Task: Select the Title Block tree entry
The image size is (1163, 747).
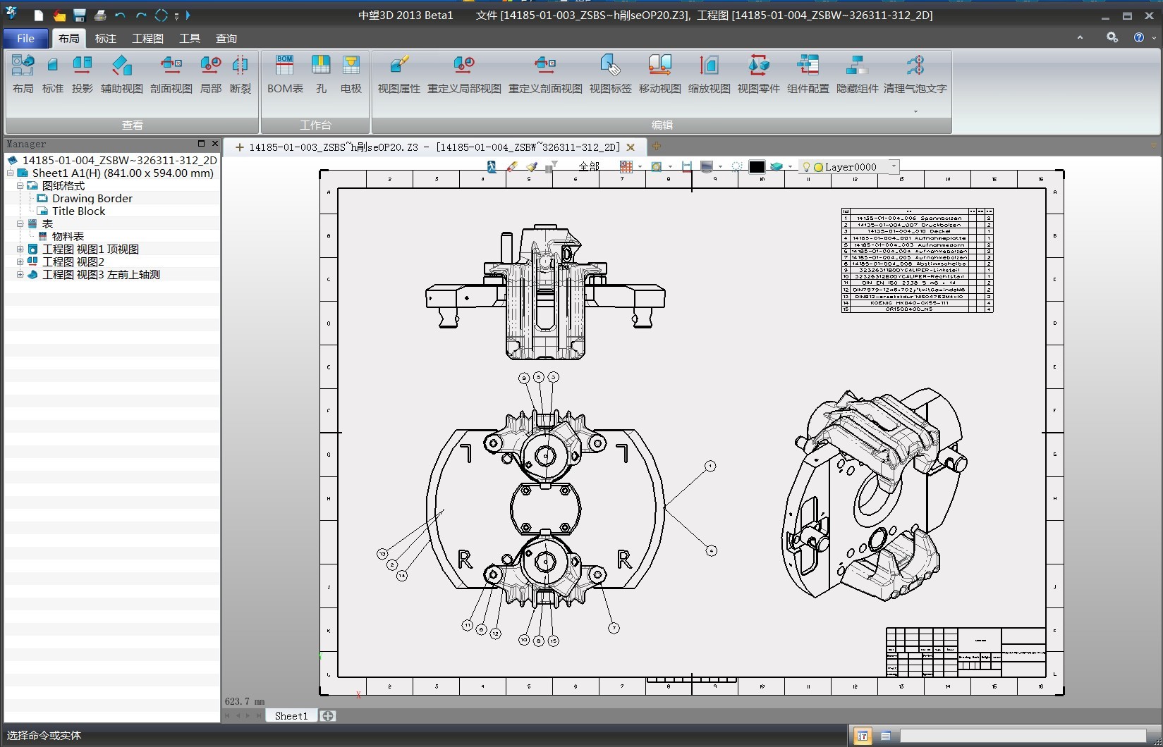Action: pos(78,211)
